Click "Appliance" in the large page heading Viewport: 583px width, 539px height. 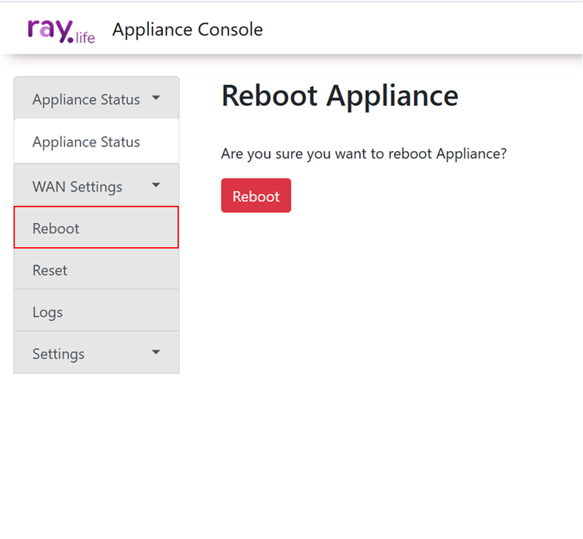[392, 96]
